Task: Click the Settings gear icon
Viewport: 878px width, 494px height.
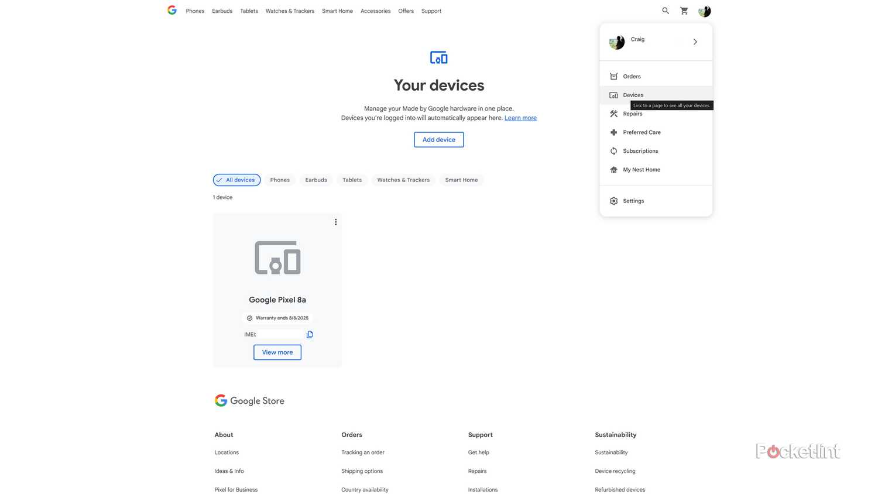Action: [613, 201]
